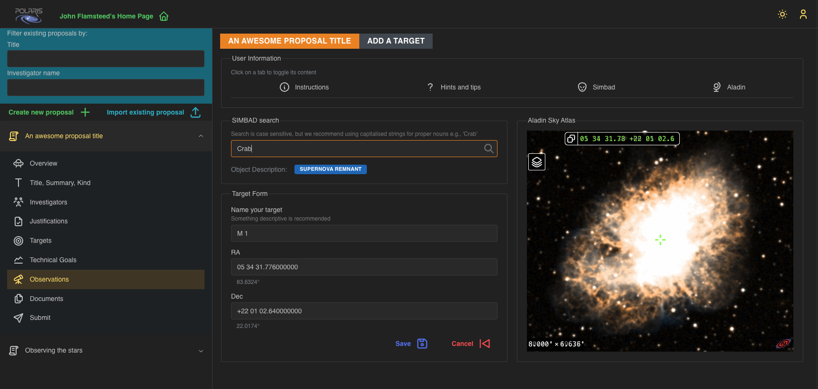Viewport: 818px width, 389px height.
Task: Cancel the target form
Action: [470, 344]
